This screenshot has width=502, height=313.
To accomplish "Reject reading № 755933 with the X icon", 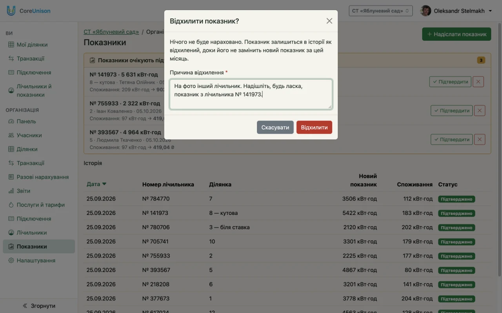I will coord(479,111).
